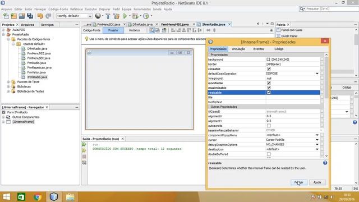Uncheck the closable property checkbox

pos(269,69)
